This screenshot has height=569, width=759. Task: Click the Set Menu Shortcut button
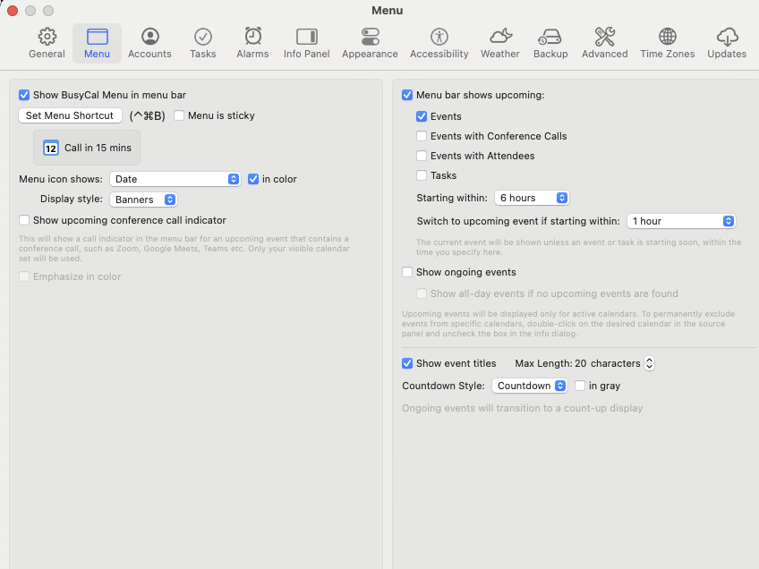[70, 115]
